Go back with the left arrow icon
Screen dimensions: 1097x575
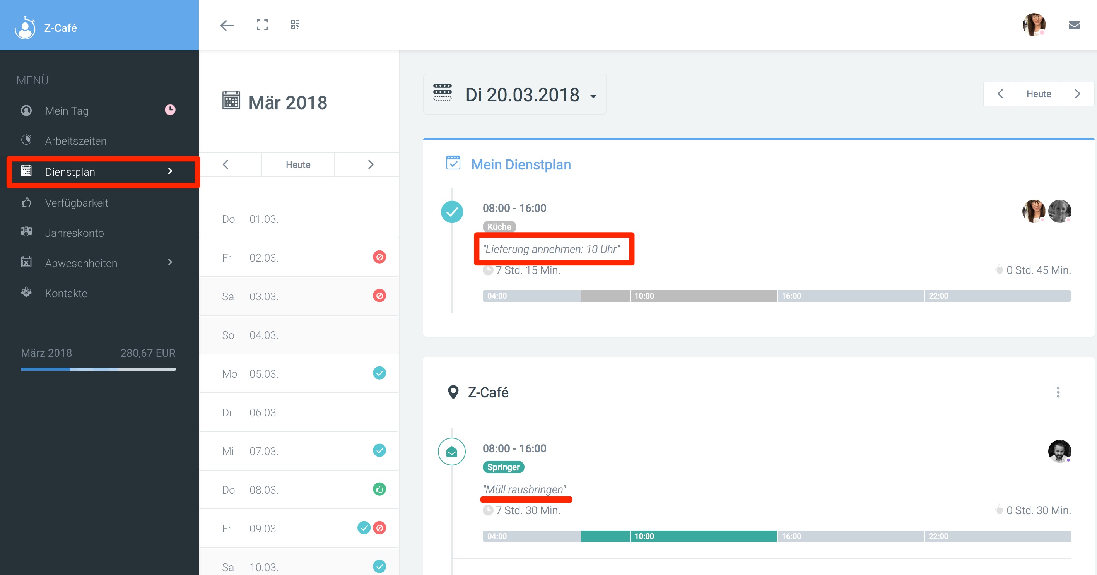coord(227,25)
